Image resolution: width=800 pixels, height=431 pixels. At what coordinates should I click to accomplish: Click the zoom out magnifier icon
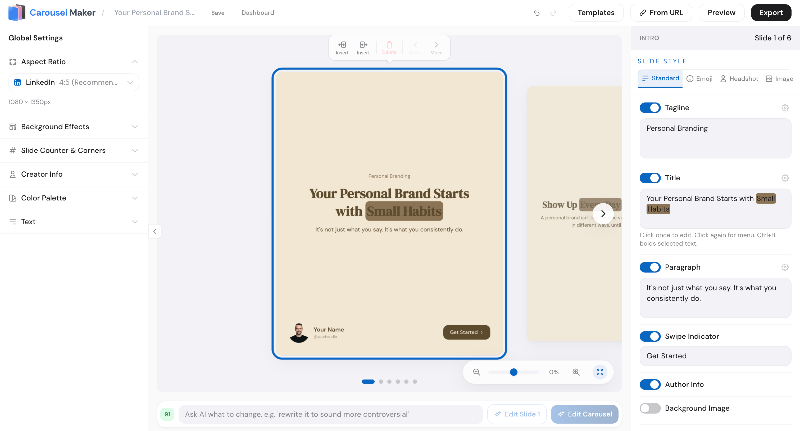click(x=476, y=372)
